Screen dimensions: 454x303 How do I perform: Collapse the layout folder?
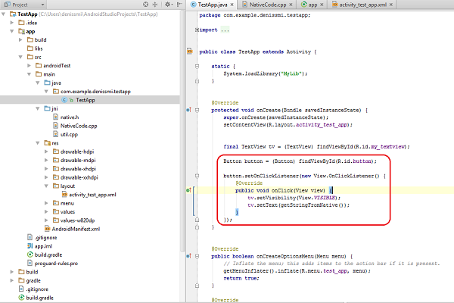click(46, 186)
